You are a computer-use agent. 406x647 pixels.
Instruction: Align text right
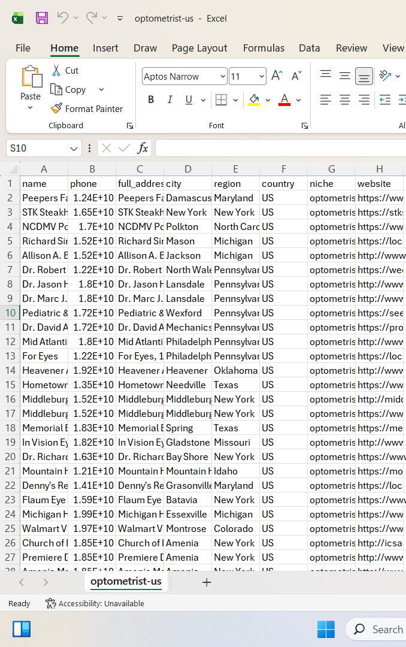tap(363, 99)
